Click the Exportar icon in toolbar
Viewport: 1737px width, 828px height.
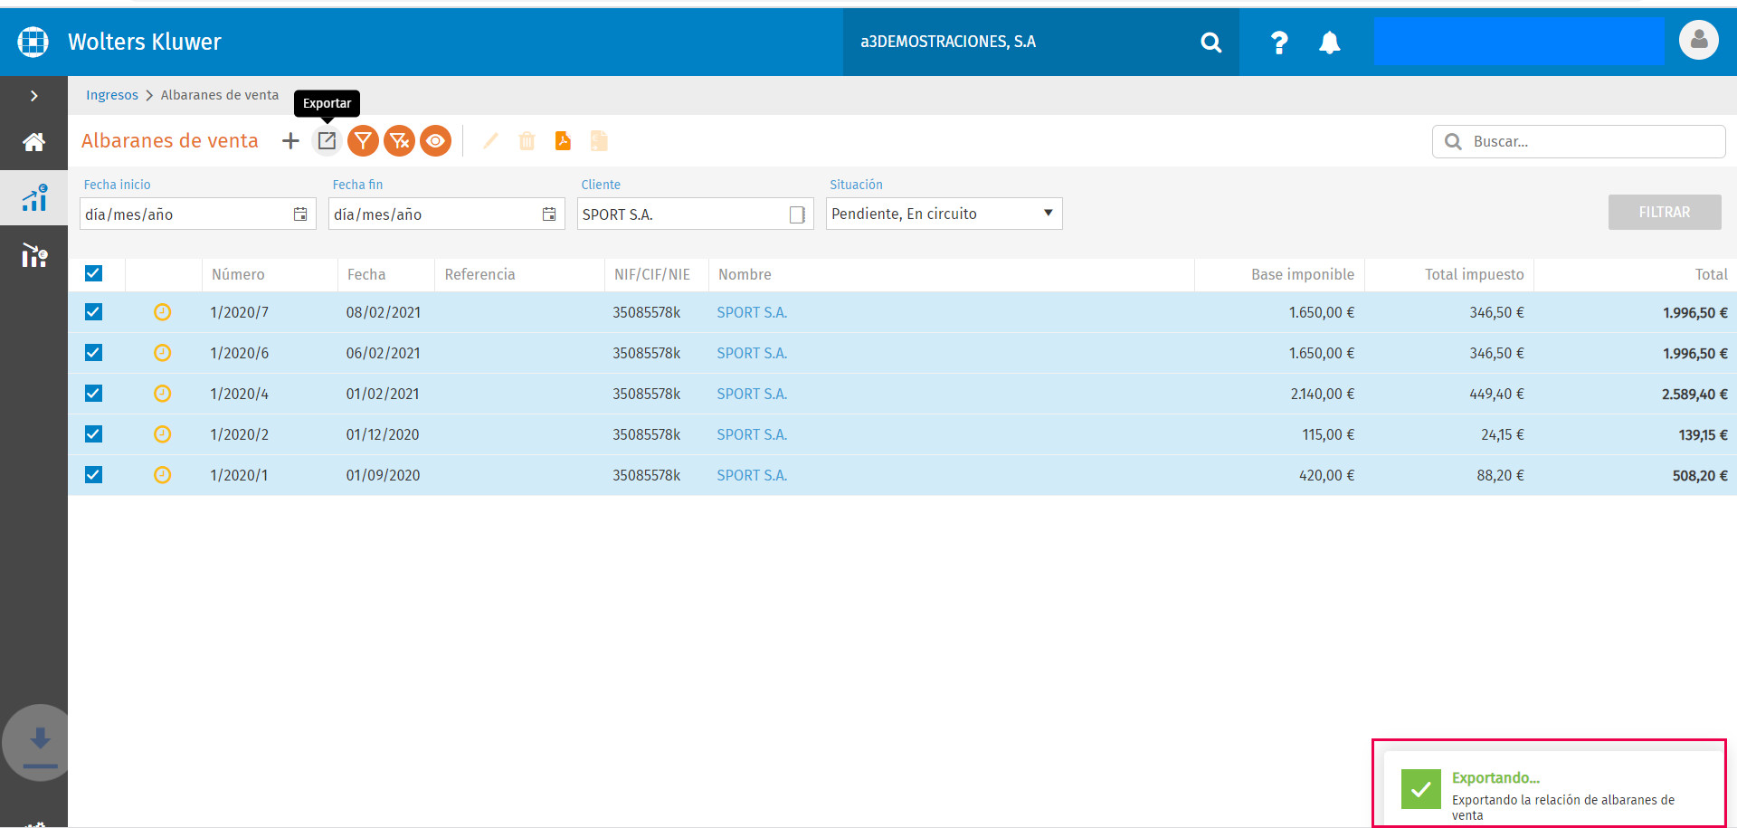(327, 141)
